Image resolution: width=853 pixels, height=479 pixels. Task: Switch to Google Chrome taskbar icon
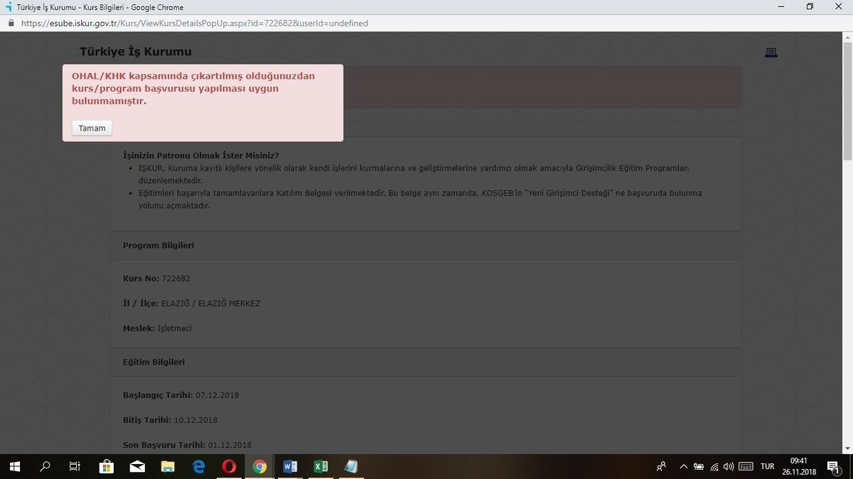(x=259, y=466)
